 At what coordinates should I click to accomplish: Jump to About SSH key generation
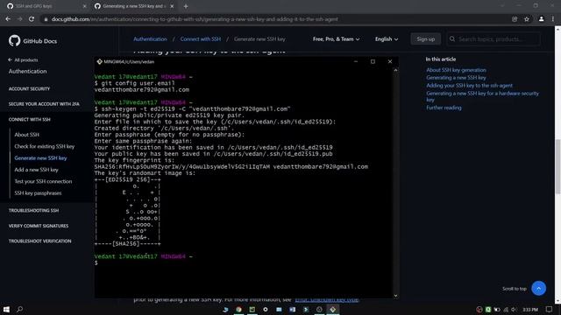456,70
